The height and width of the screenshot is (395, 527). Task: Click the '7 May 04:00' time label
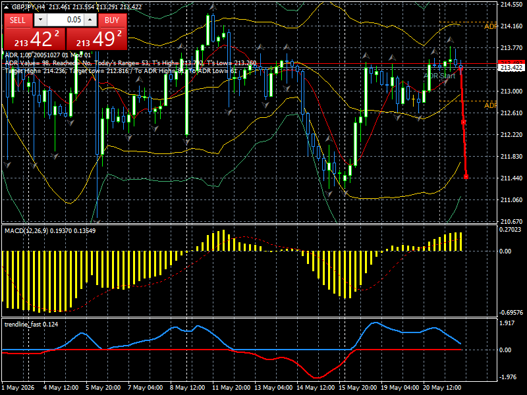145,388
